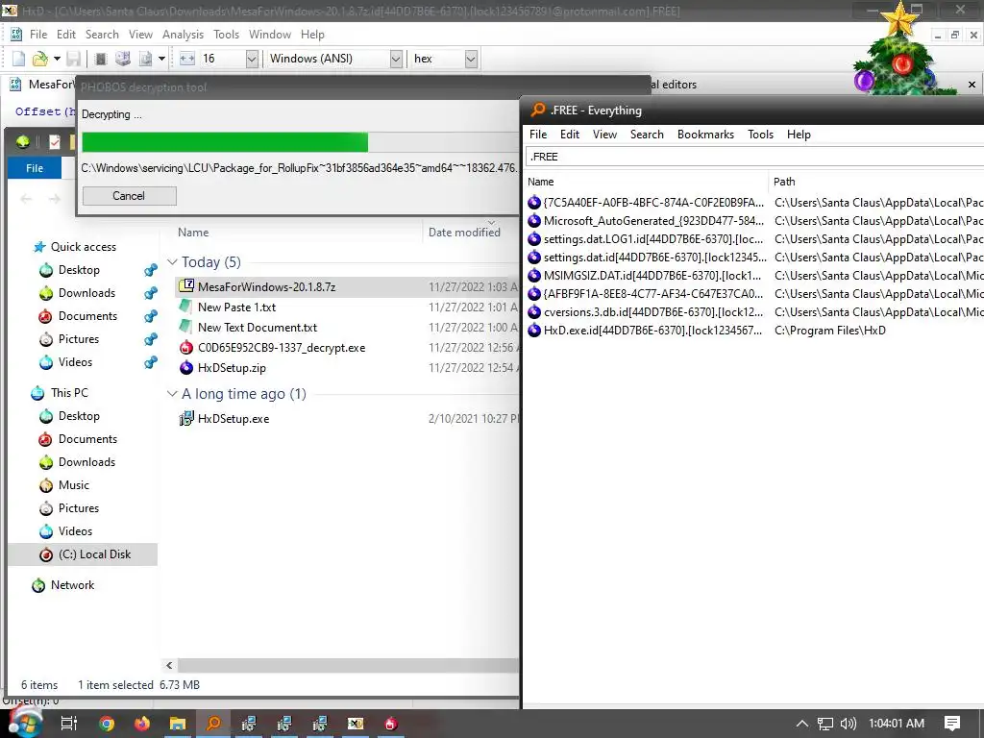The image size is (984, 738).
Task: Open the File tab in Explorer
Action: click(x=35, y=168)
